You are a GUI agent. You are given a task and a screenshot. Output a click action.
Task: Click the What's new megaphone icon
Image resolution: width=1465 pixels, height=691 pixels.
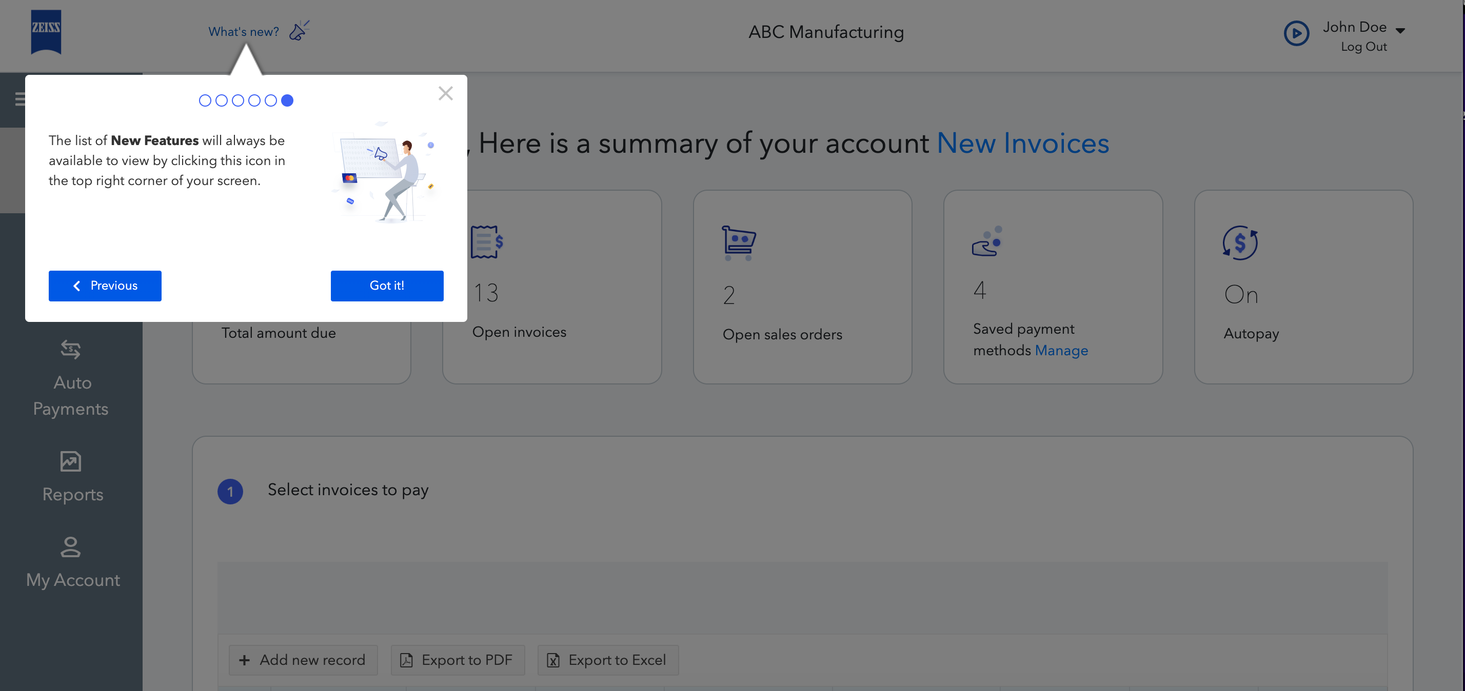[299, 31]
